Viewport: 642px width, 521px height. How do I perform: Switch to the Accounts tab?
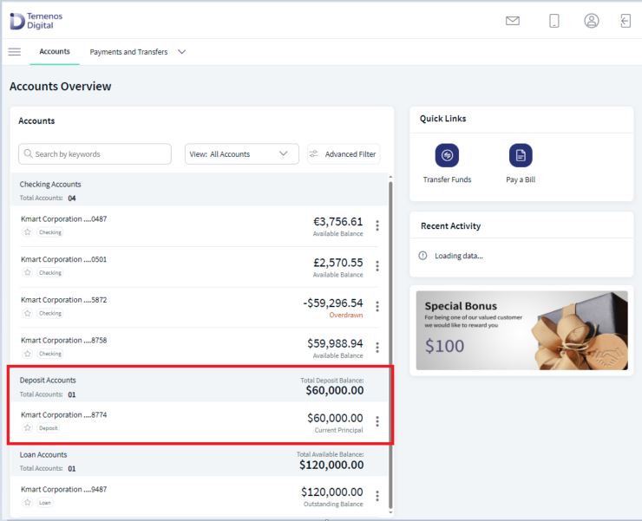[x=55, y=51]
